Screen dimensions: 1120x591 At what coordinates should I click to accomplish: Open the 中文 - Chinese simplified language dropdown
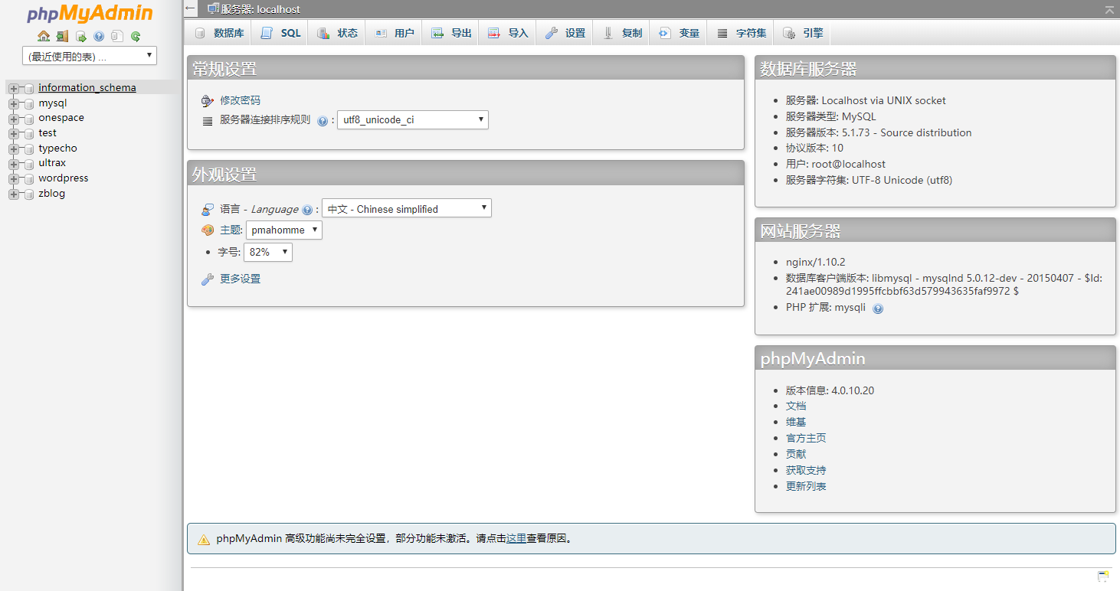(407, 208)
